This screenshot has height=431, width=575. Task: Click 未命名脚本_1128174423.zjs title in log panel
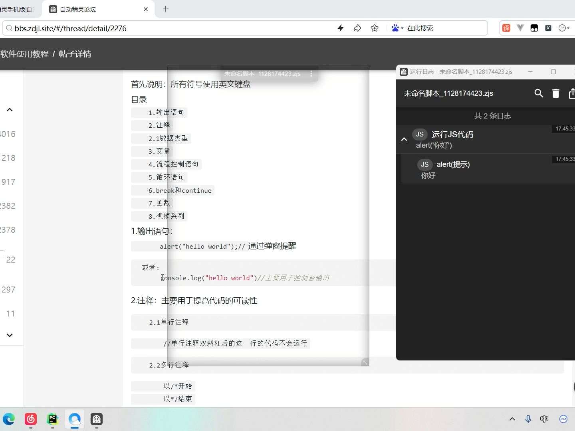point(448,93)
